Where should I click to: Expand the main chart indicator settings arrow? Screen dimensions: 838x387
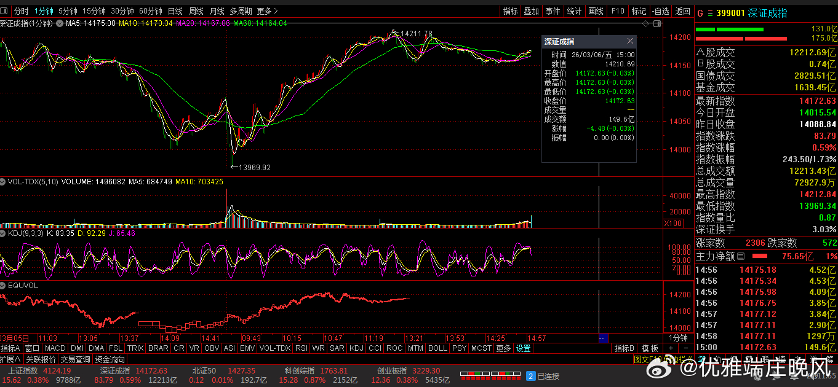coord(60,23)
